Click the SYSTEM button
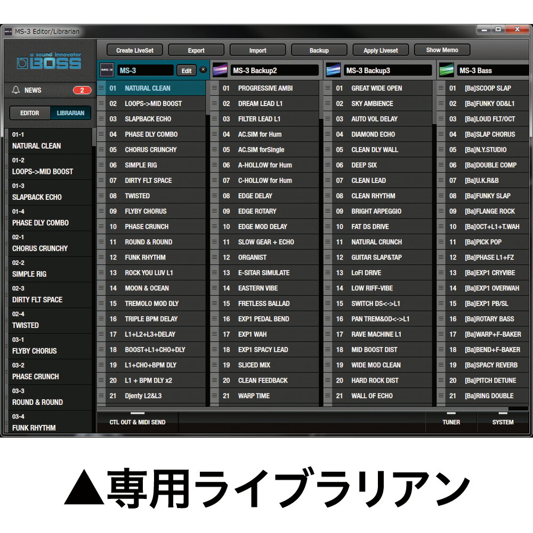533x533 pixels. 503,422
